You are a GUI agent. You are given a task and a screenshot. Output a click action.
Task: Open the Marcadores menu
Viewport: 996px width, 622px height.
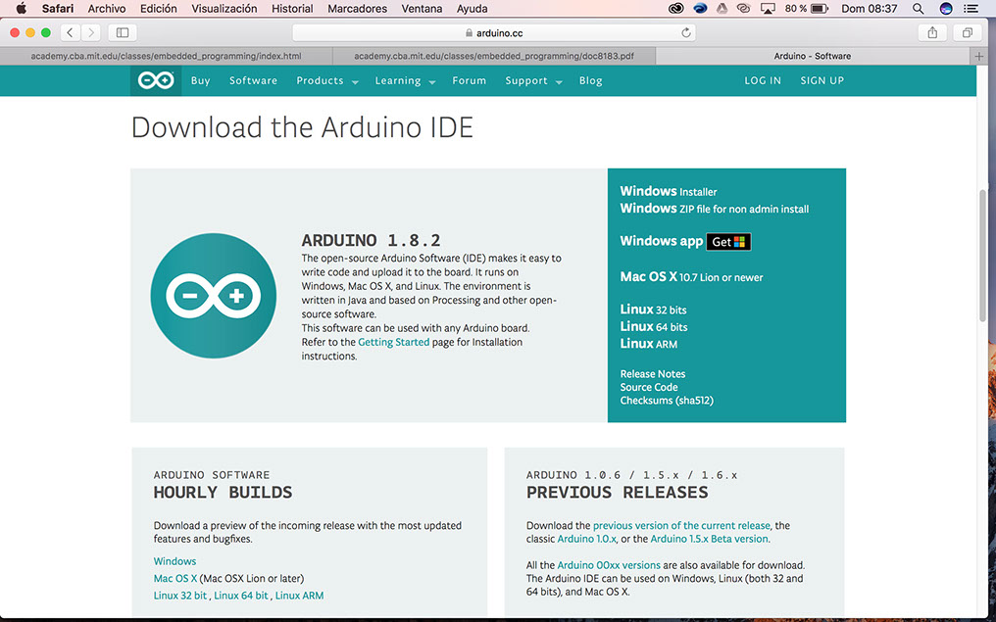click(x=357, y=8)
